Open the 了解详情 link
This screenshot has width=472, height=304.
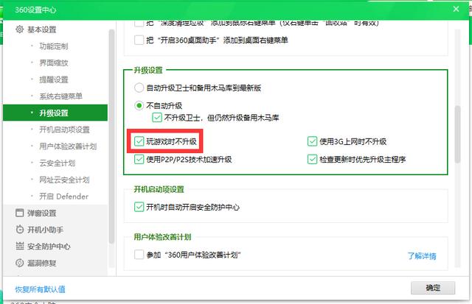[422, 256]
